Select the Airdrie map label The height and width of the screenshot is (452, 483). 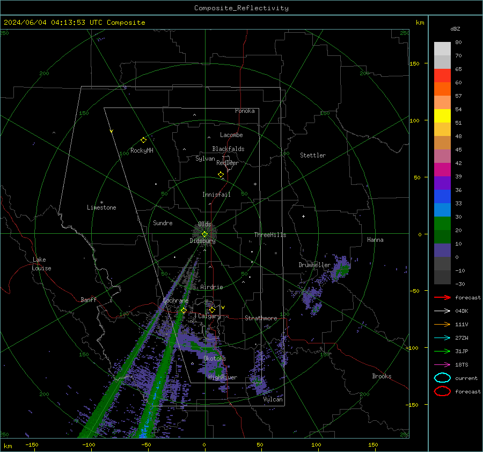click(211, 287)
